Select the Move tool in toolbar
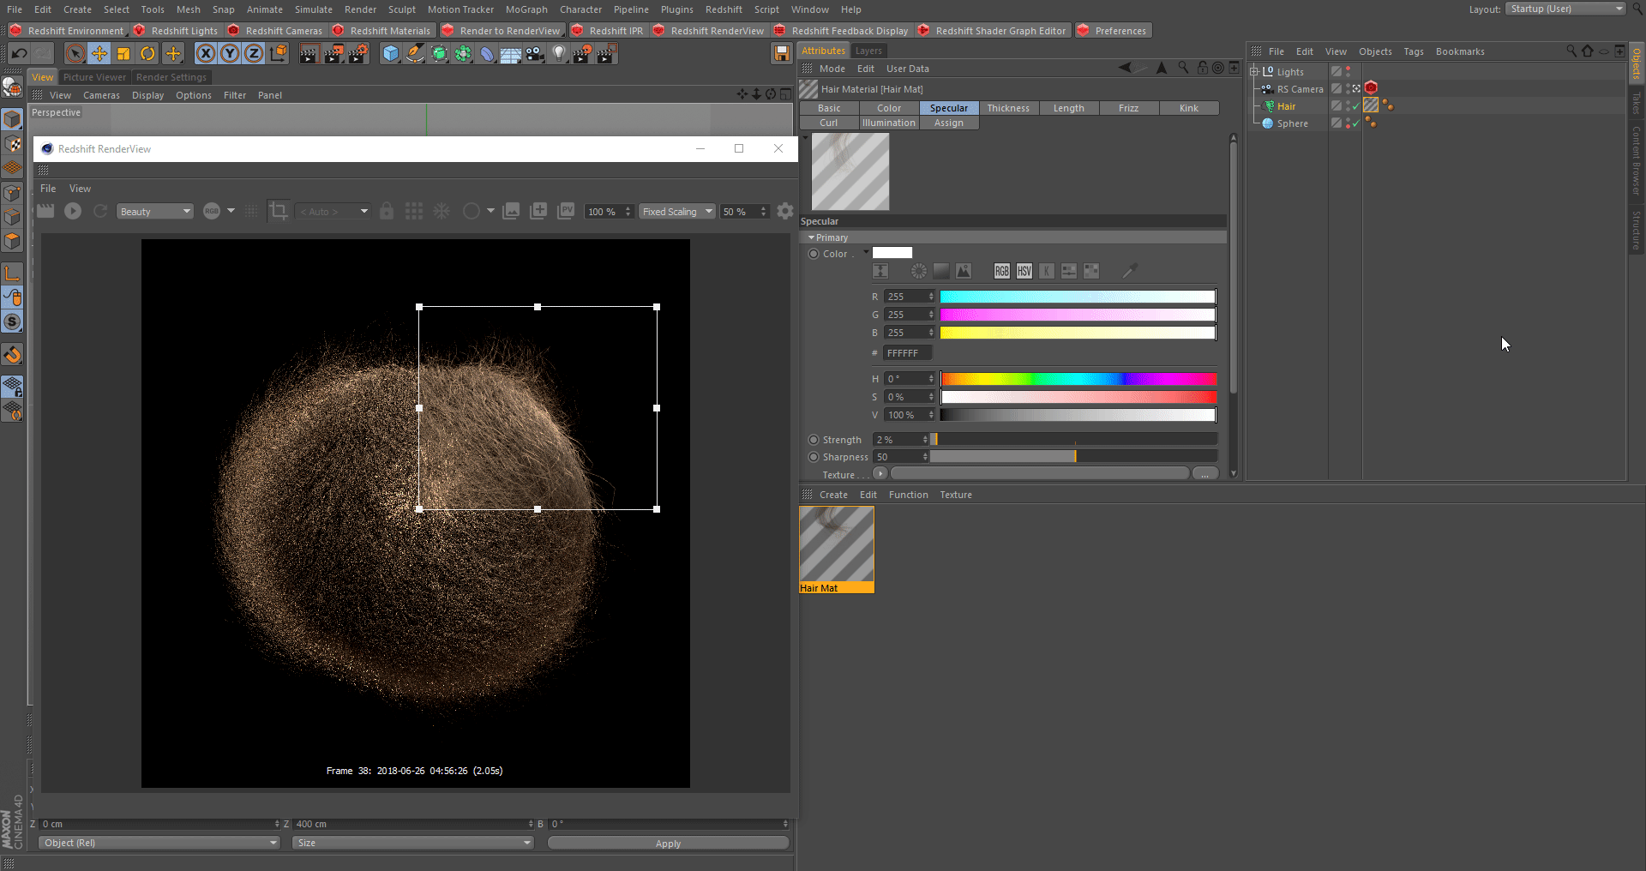 [99, 54]
